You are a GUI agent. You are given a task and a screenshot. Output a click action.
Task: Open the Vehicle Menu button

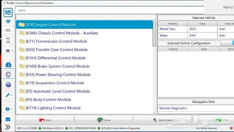click(162, 120)
